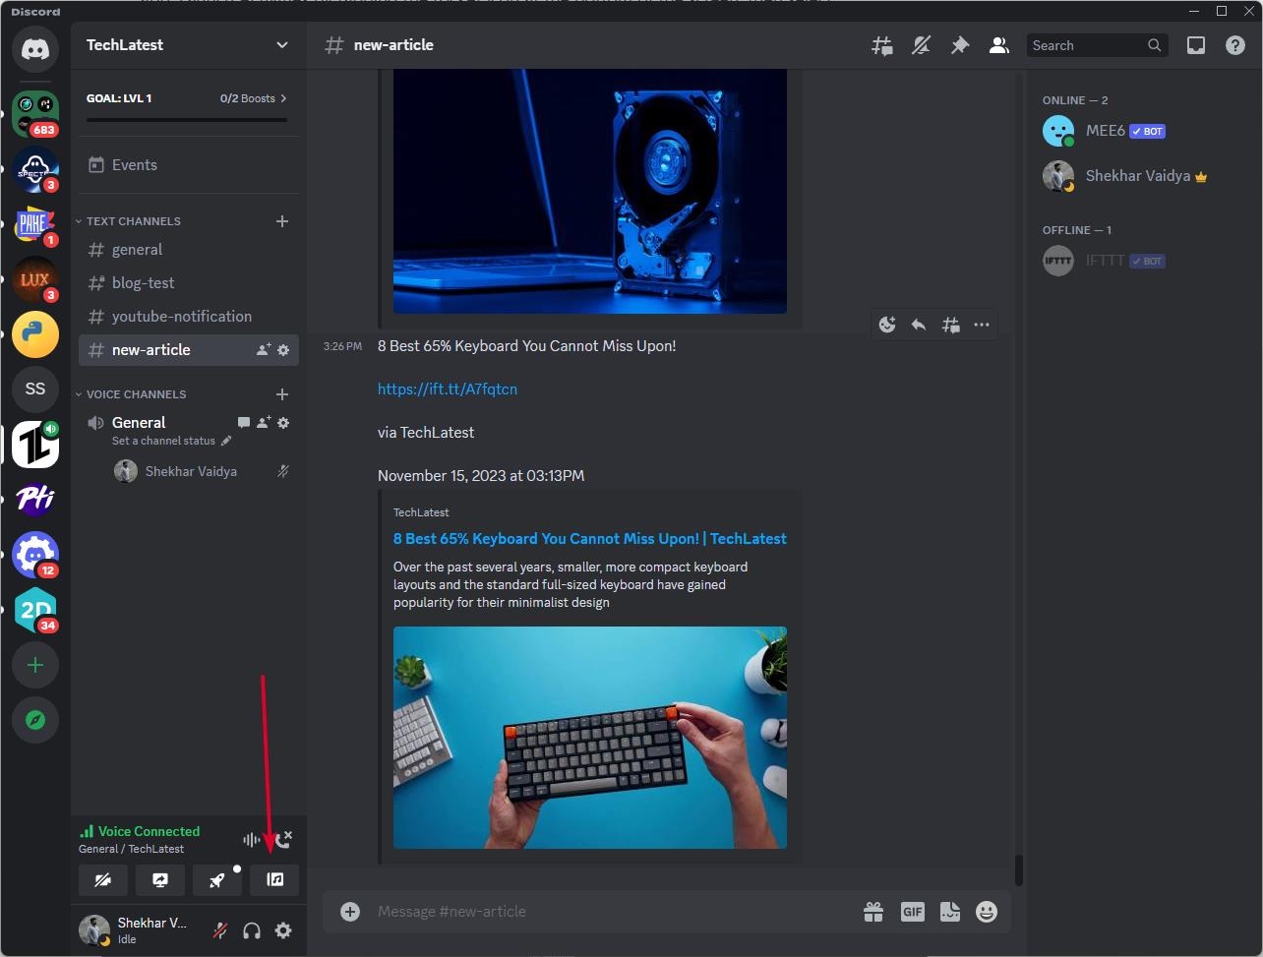Open the soundboard
Screen dimensions: 1263x957
(x=274, y=880)
